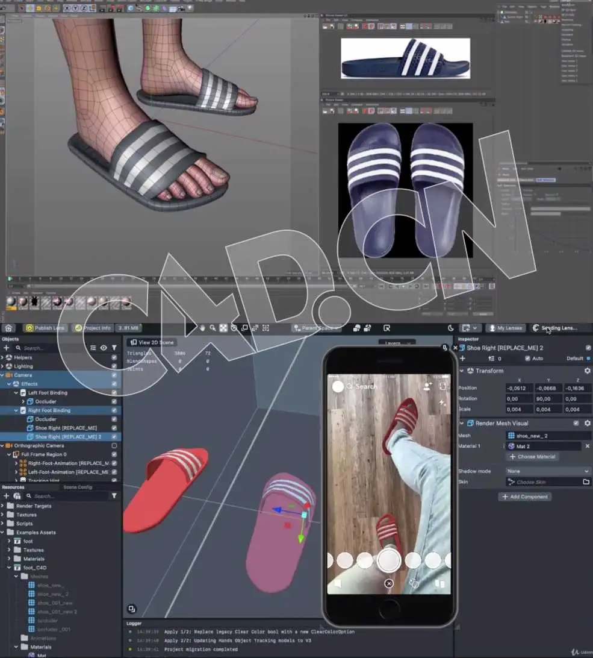Viewport: 593px width, 658px height.
Task: Click the list view icon in Objects panel
Action: tap(93, 348)
